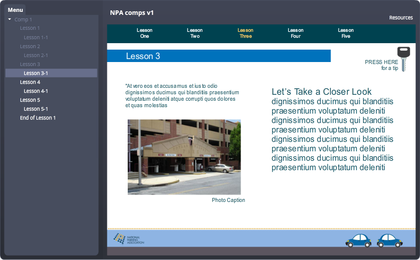Select Lesson 4-1 in the sidebar
Screen dimensions: 420x260
click(36, 91)
